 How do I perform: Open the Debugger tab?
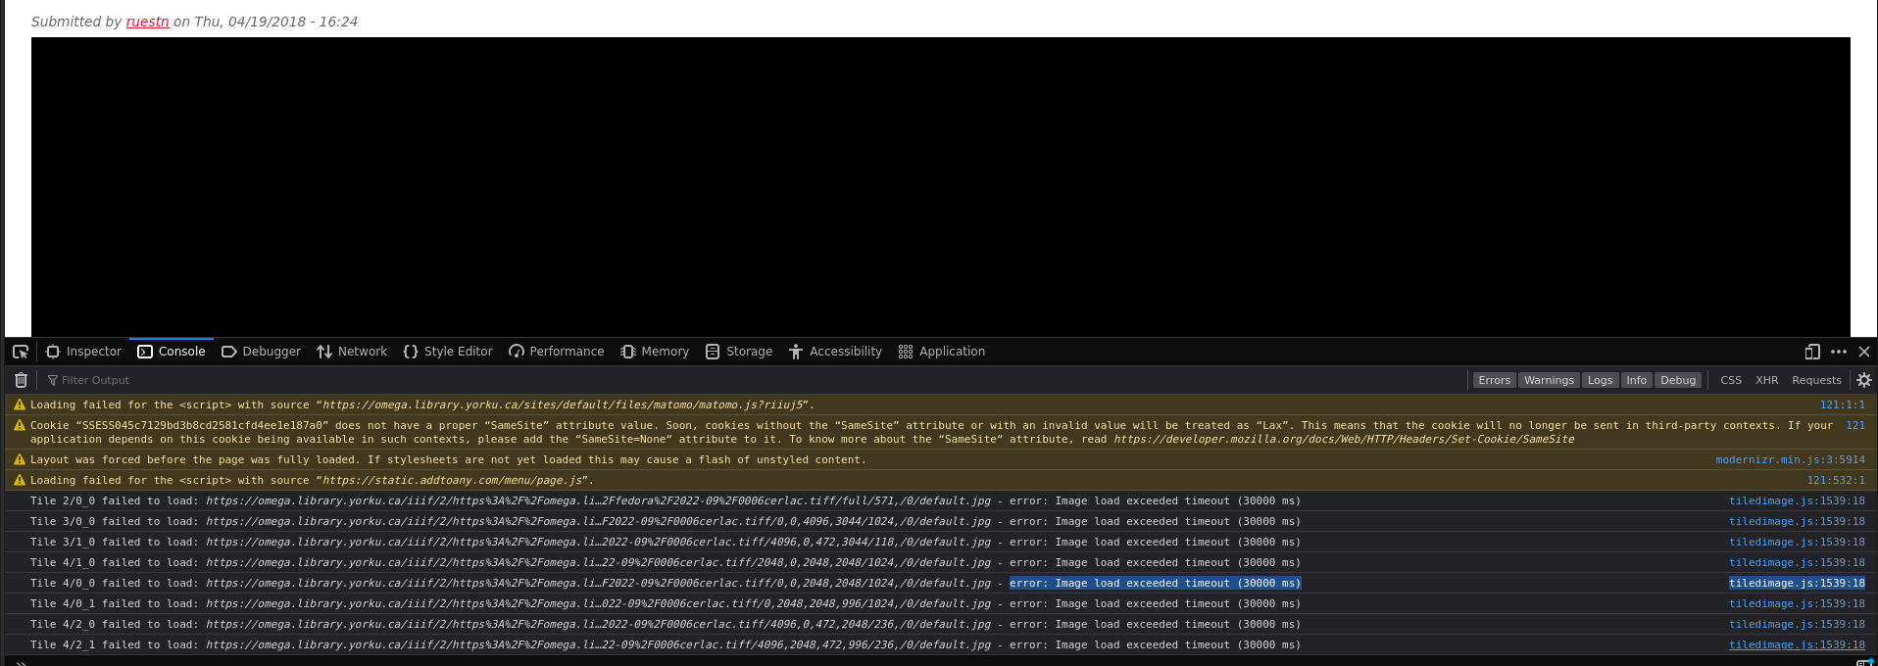coord(262,352)
